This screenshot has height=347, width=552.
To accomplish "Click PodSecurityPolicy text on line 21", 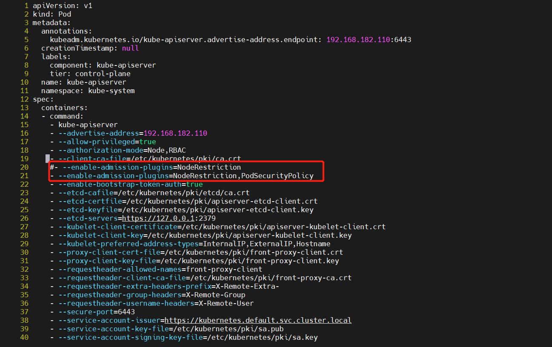I will coord(277,176).
